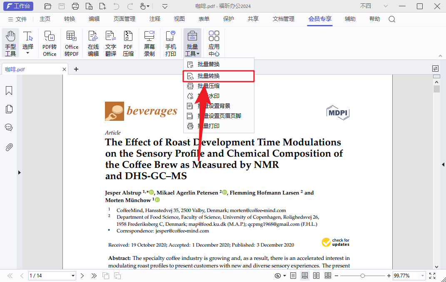Open the bookmarks panel in left sidebar
This screenshot has height=282, width=446.
pos(9,91)
